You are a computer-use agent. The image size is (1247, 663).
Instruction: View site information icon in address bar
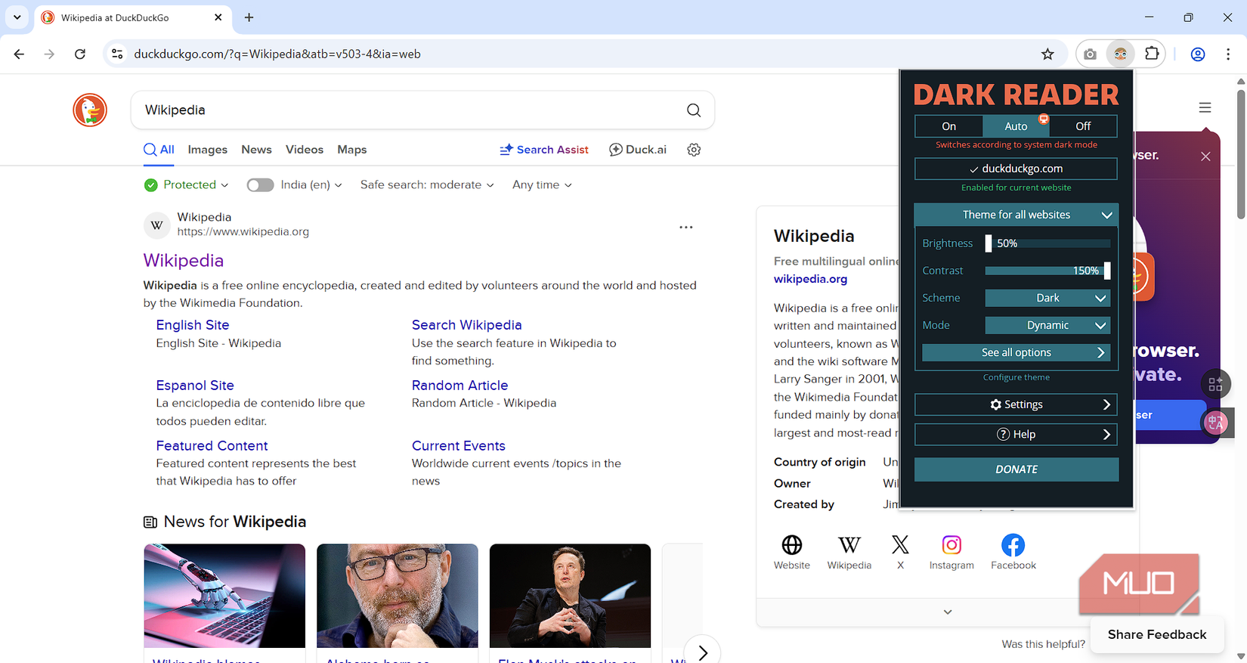[x=117, y=54]
